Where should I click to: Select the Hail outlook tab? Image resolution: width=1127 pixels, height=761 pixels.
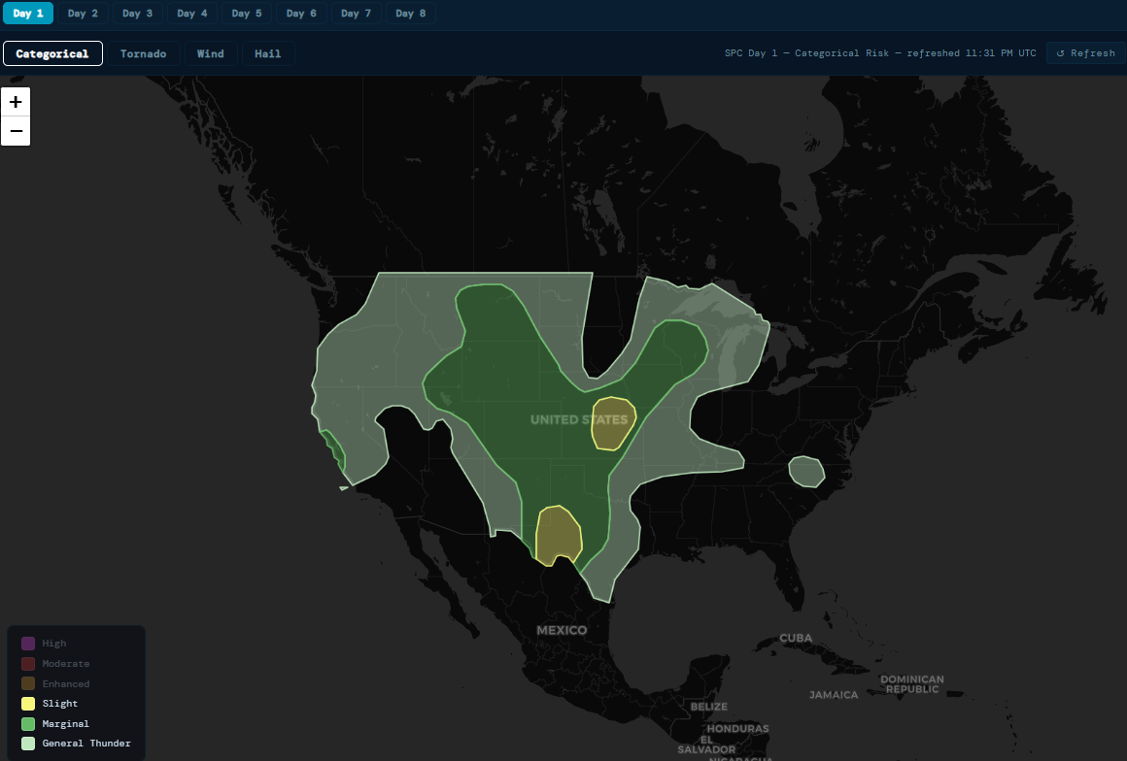point(267,53)
